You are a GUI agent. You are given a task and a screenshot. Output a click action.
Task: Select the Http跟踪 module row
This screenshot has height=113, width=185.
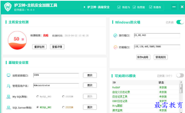[x=145, y=106]
